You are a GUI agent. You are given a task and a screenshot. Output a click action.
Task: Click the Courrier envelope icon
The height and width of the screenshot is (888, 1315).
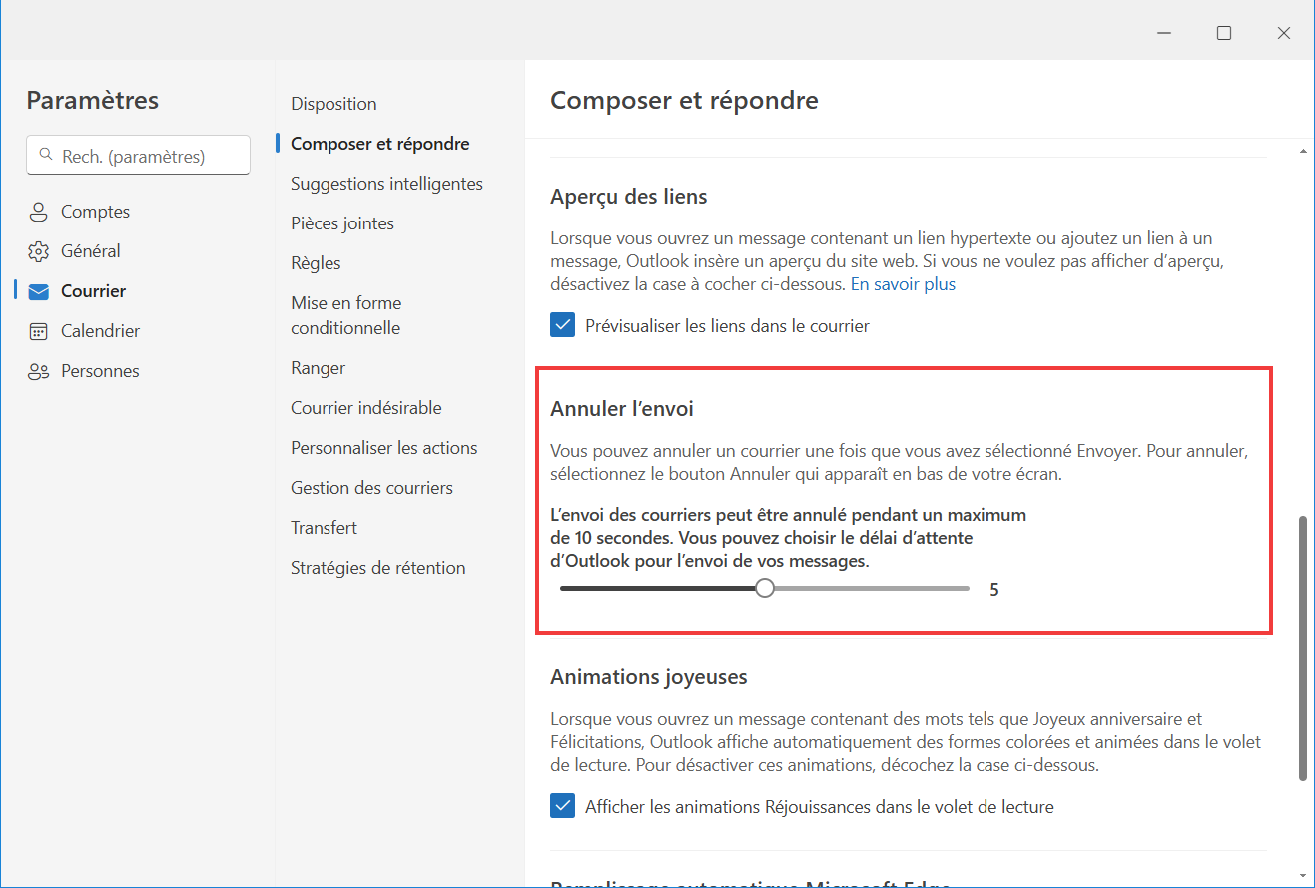(39, 291)
